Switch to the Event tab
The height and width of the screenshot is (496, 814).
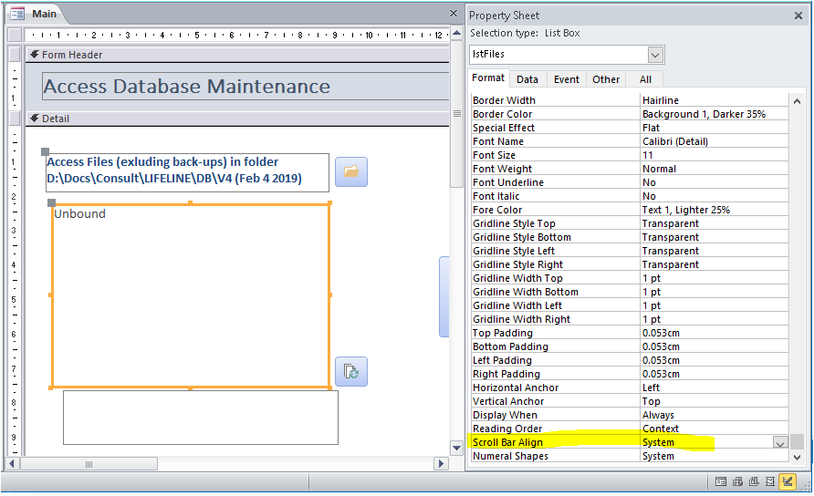pyautogui.click(x=567, y=79)
